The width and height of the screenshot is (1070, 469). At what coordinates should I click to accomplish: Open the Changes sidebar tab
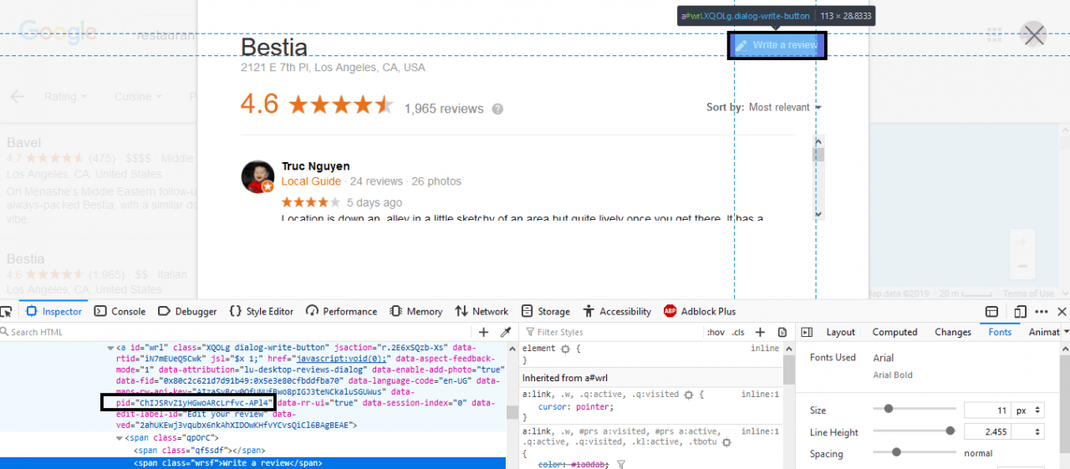click(x=952, y=332)
